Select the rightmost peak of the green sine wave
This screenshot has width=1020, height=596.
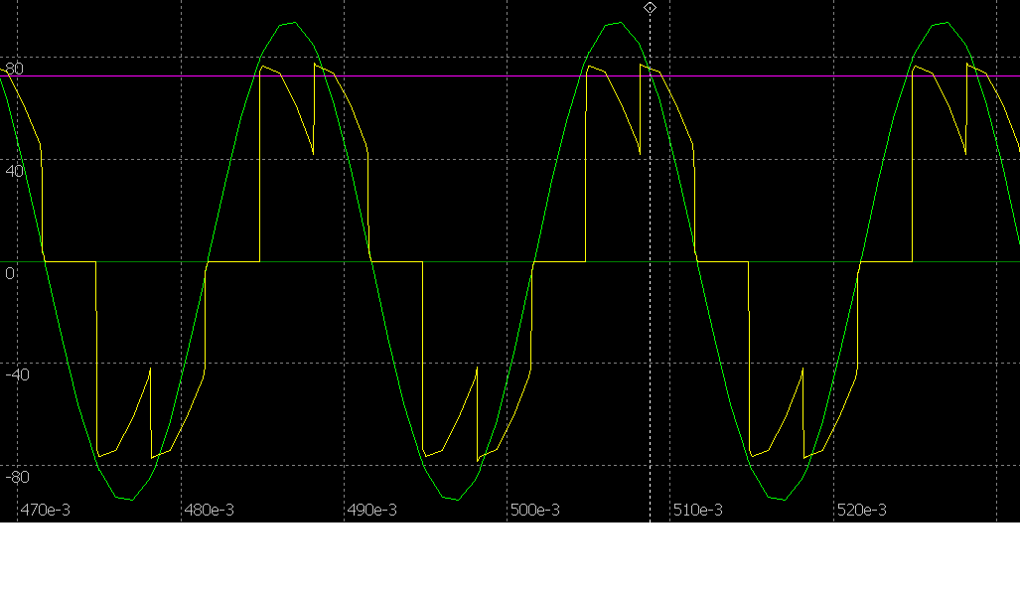[944, 23]
